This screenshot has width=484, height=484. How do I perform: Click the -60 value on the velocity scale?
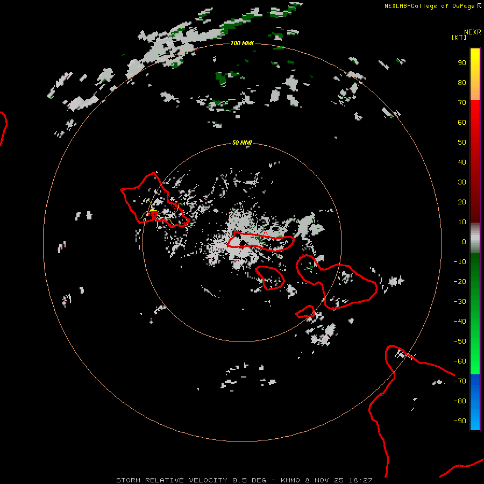coord(460,361)
